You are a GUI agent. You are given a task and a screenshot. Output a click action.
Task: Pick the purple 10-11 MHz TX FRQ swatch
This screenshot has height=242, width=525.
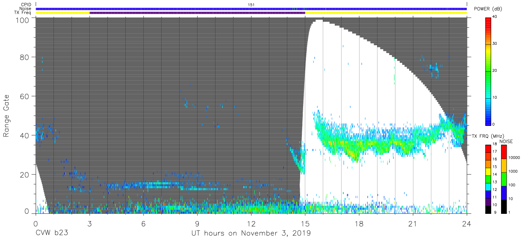click(x=488, y=202)
